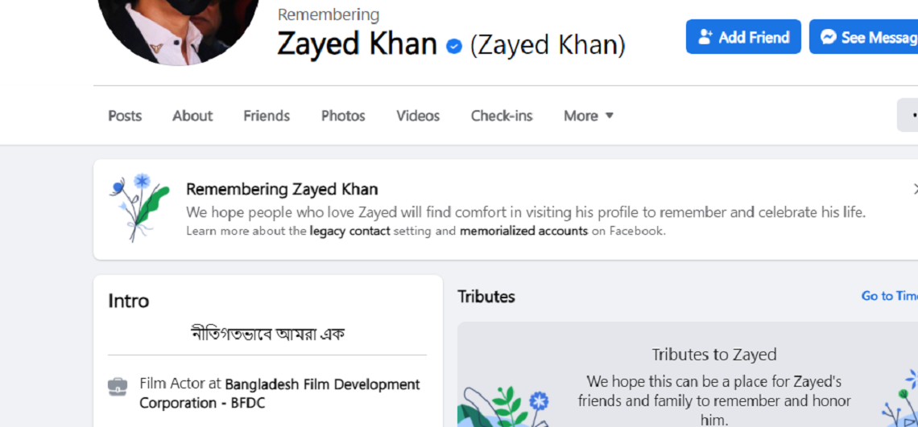This screenshot has height=427, width=918.
Task: Click the Add Friend button
Action: (x=743, y=37)
